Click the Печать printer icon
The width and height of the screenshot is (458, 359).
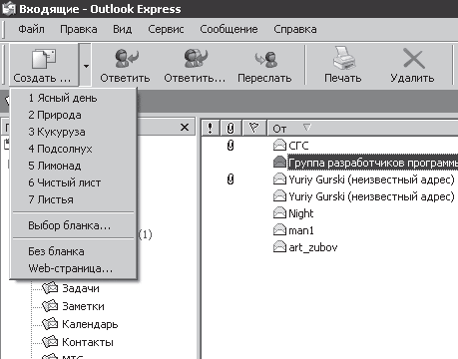click(344, 58)
